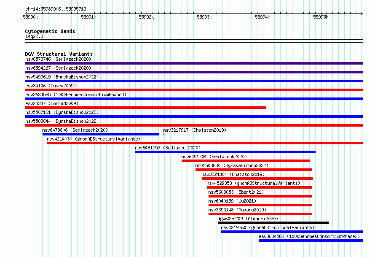The width and height of the screenshot is (375, 257).
Task: Select the red bar for nsv5503830
Action: point(254,170)
